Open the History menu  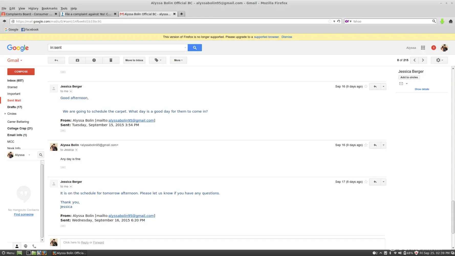point(33,8)
